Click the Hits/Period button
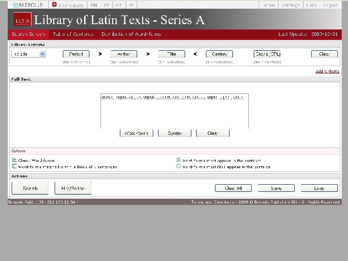Screen dimensions: 348x261 click(x=73, y=188)
